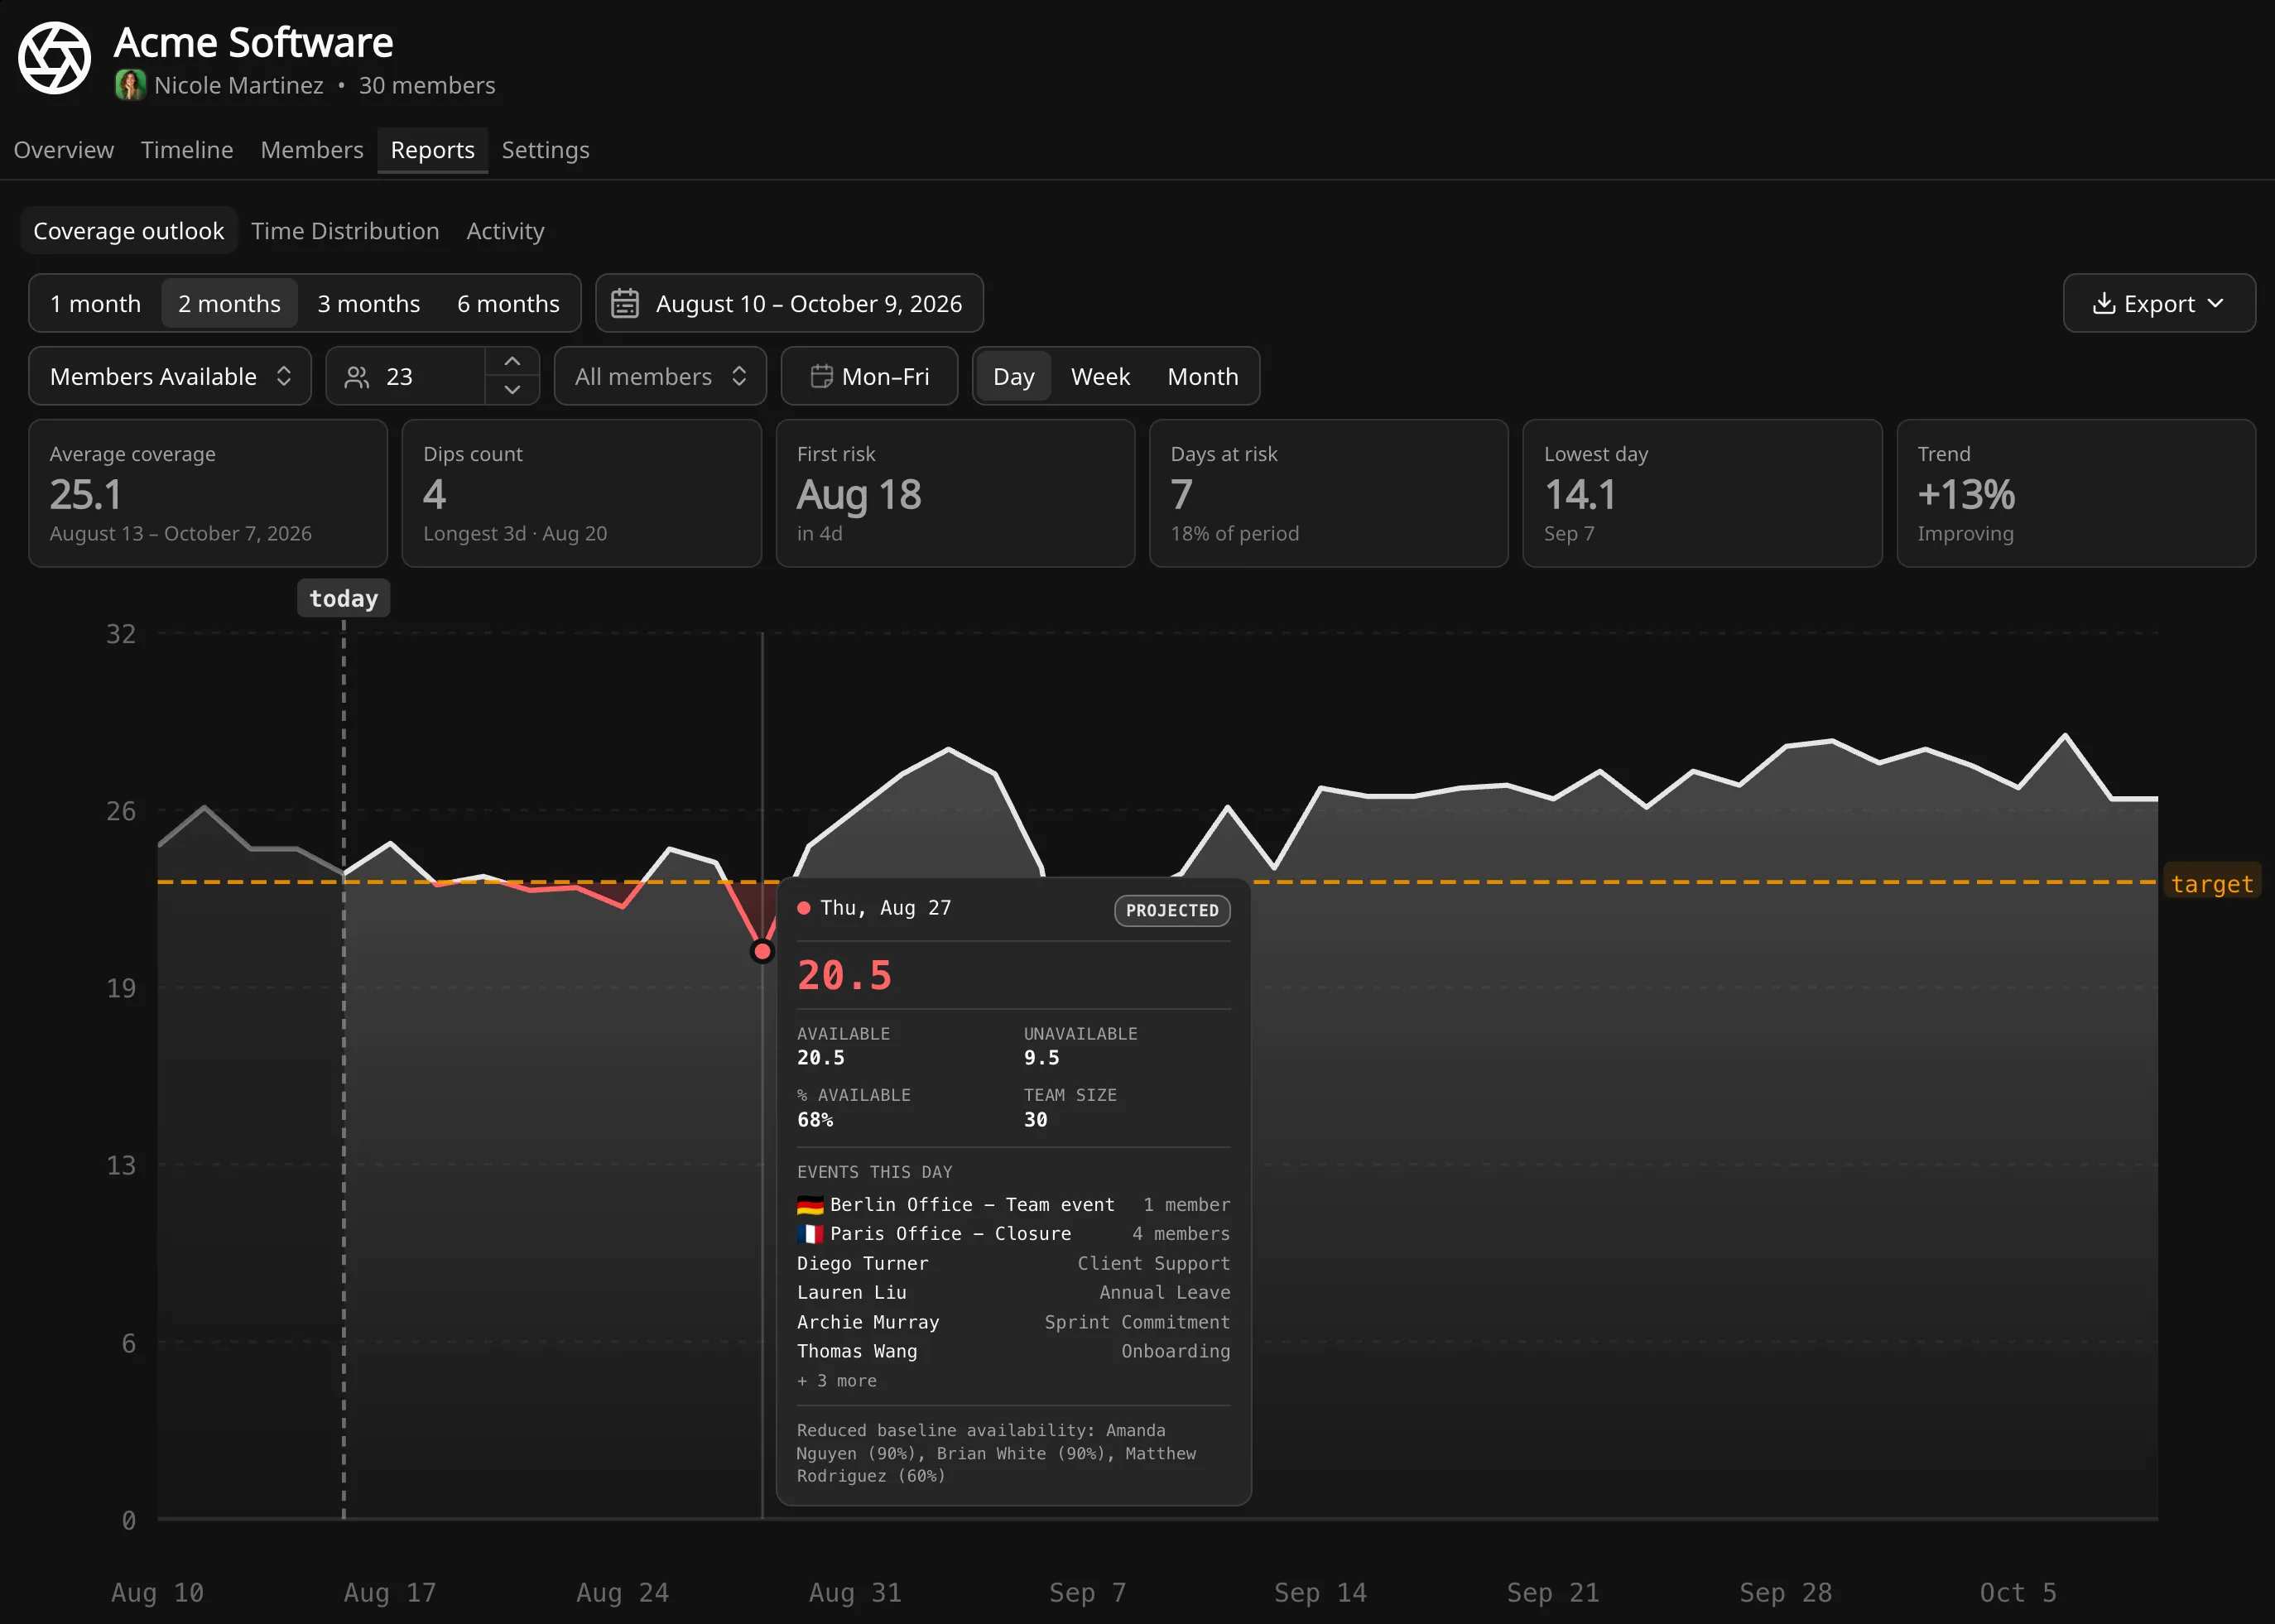Image resolution: width=2275 pixels, height=1624 pixels.
Task: Click the Acme Software aperture logo
Action: 55,58
